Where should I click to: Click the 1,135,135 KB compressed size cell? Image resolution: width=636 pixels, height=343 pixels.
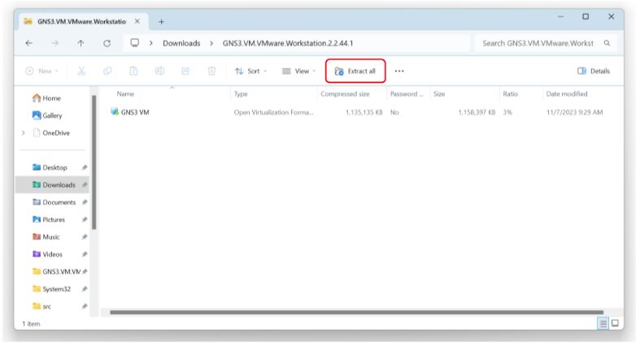tap(364, 112)
